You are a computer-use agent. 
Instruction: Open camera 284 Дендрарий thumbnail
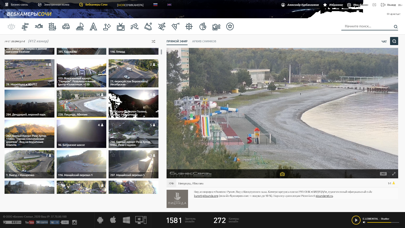(x=29, y=104)
